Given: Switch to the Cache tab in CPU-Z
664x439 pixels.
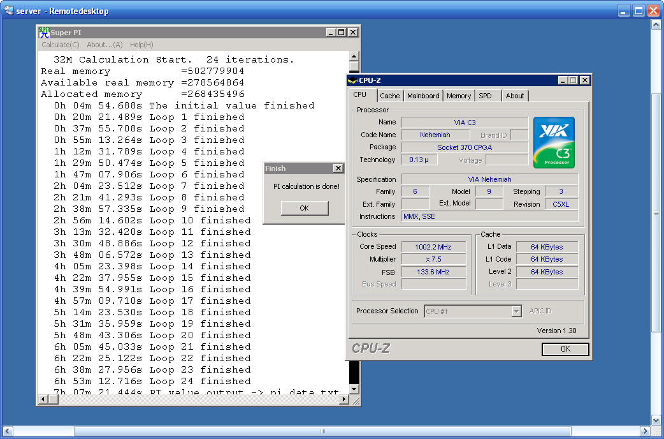Looking at the screenshot, I should (389, 96).
